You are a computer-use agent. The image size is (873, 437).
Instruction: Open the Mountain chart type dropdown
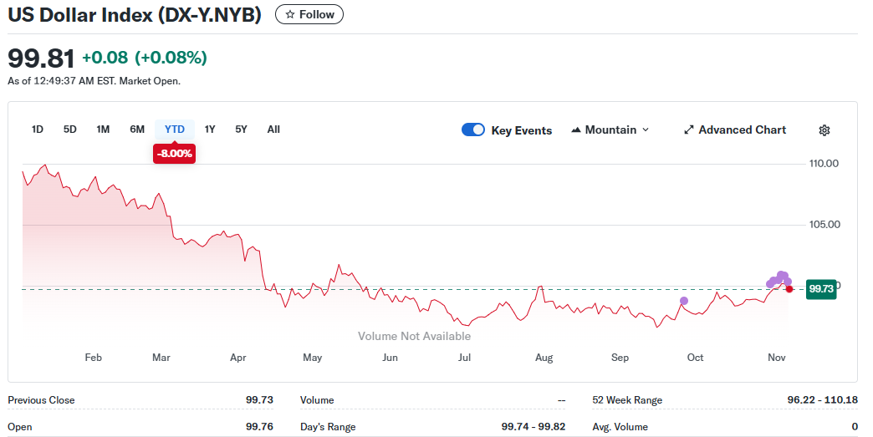(x=610, y=130)
